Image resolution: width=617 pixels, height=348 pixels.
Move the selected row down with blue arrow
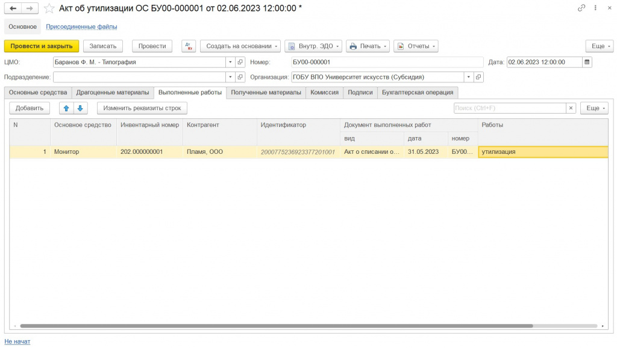[80, 108]
